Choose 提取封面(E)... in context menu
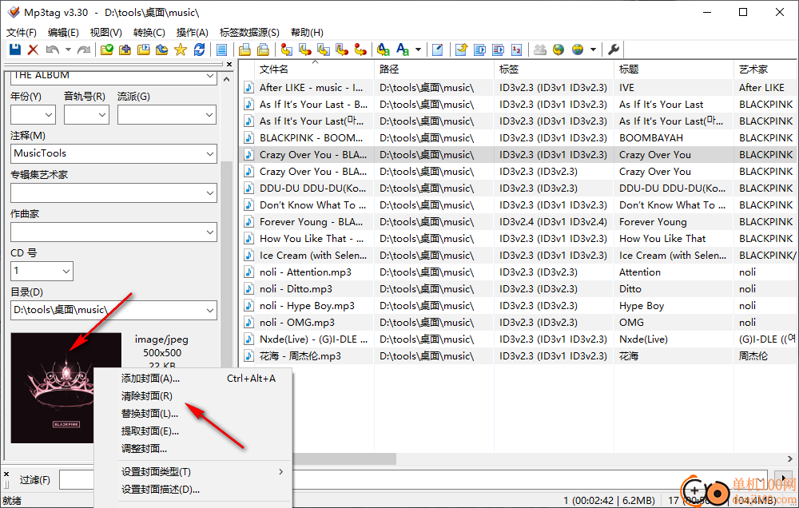Viewport: 799px width, 508px height. point(193,431)
